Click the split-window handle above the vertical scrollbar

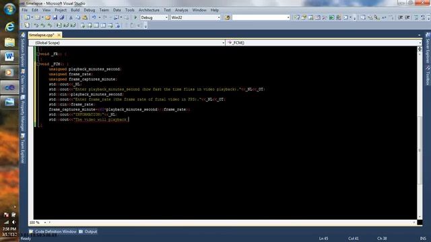[x=420, y=49]
